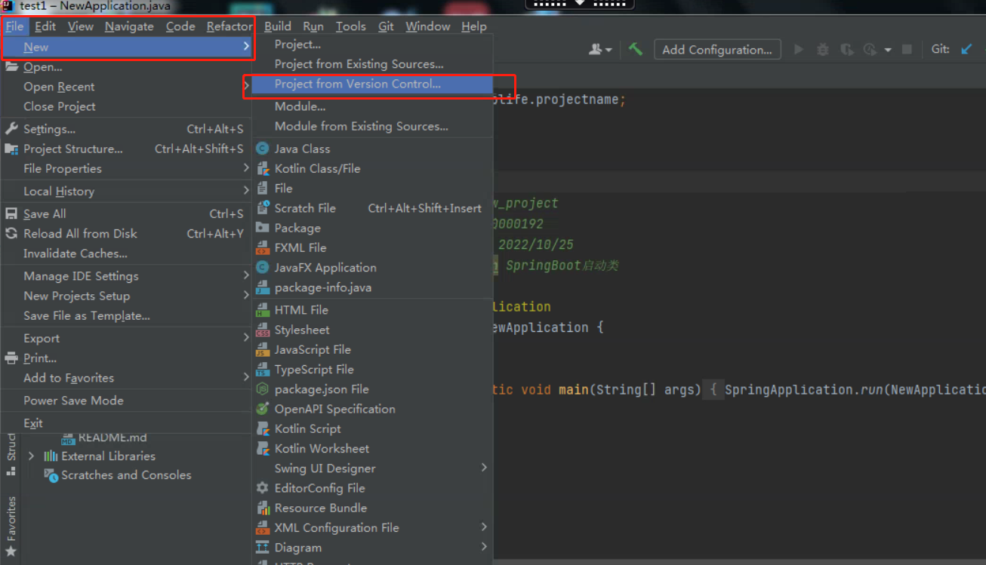Select Reload All from Disk
Image resolution: width=986 pixels, height=565 pixels.
coord(125,234)
